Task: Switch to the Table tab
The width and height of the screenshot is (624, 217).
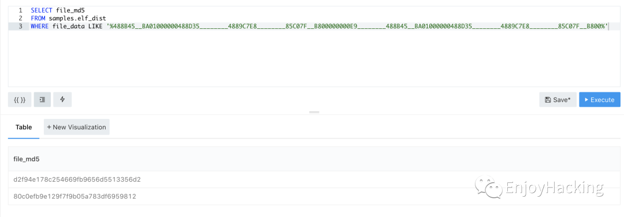Action: click(24, 127)
